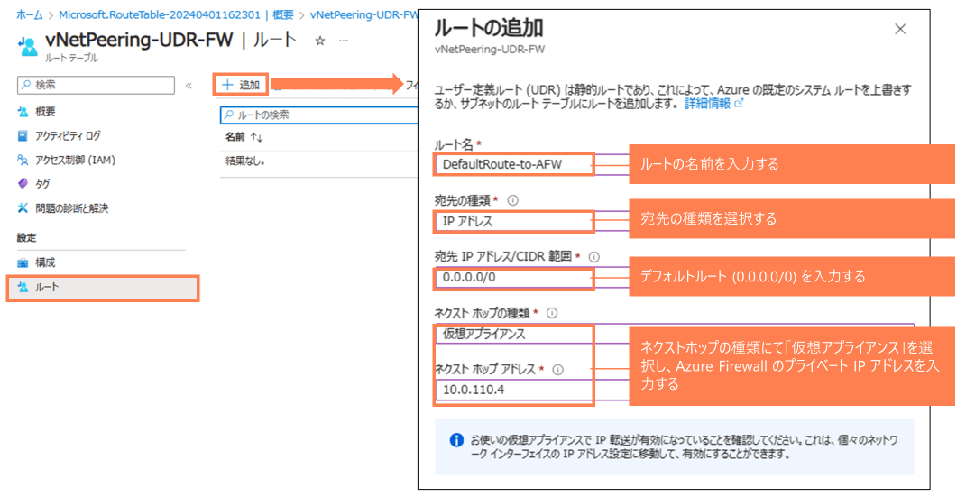This screenshot has height=497, width=966.
Task: Click the 概要 sidebar icon
Action: 23,112
